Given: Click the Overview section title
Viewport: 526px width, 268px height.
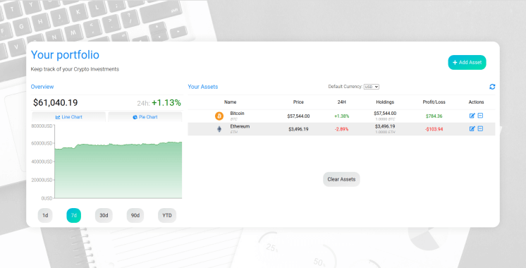Looking at the screenshot, I should pos(42,87).
